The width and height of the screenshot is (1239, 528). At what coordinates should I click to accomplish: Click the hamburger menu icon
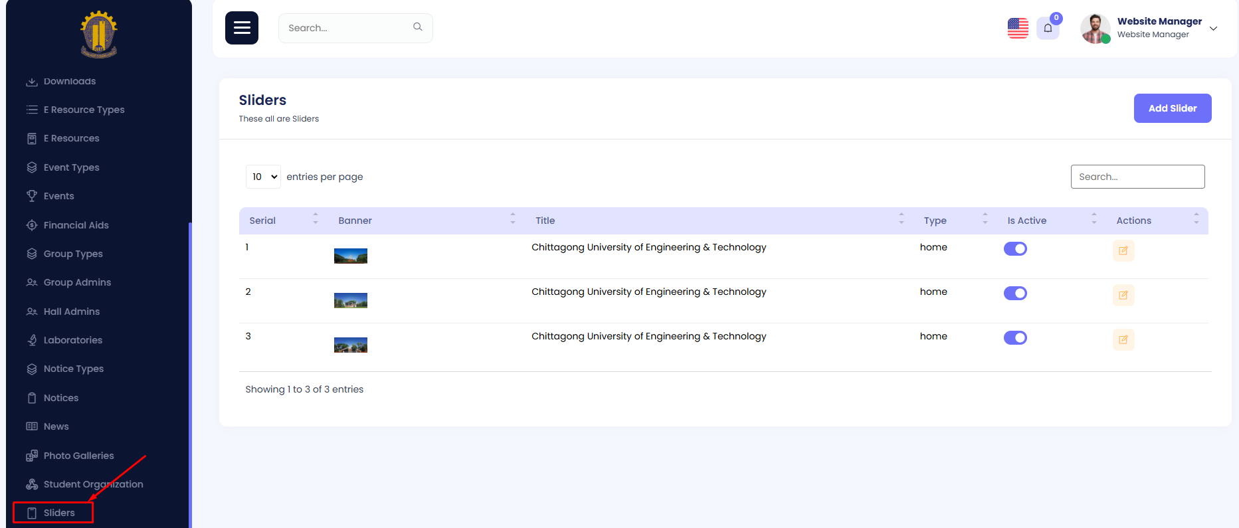pos(242,28)
